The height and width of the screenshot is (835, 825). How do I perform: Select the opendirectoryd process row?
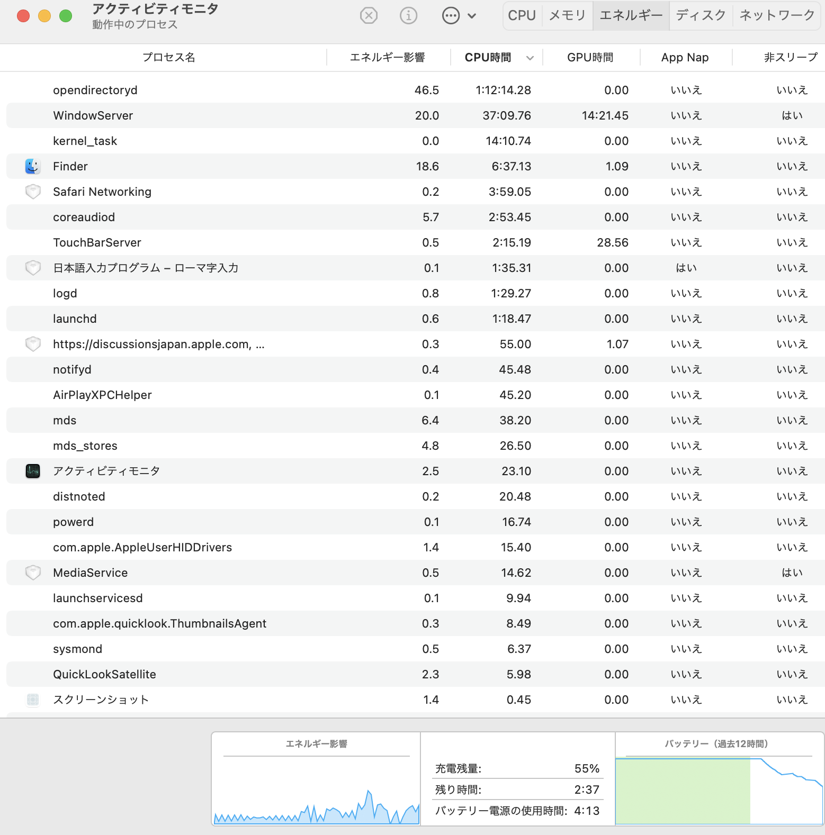pos(416,90)
